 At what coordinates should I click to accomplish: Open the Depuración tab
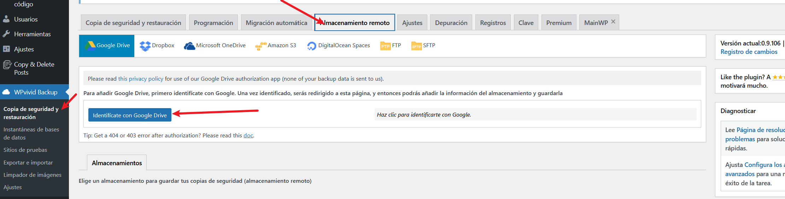[x=451, y=23]
